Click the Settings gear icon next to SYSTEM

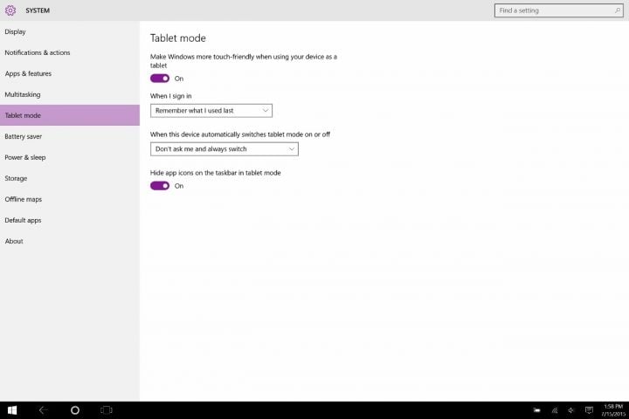(10, 10)
